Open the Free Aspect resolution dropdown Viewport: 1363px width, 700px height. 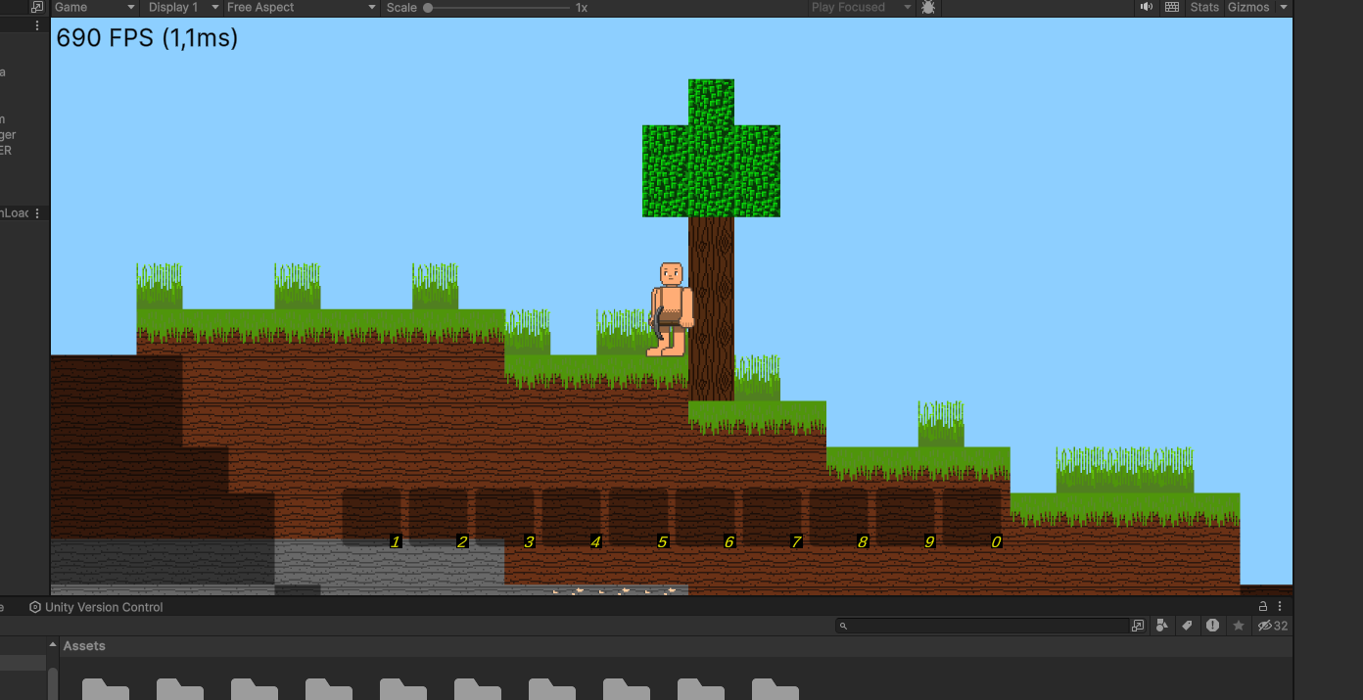pos(299,8)
